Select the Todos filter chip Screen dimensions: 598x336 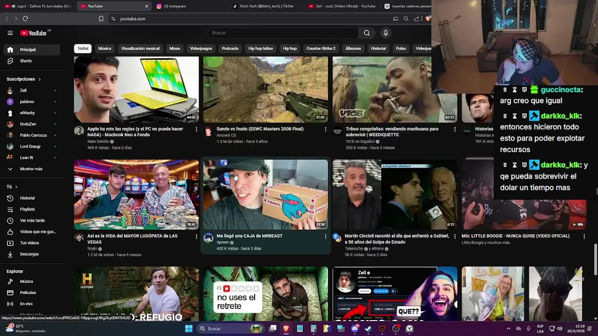[x=83, y=49]
